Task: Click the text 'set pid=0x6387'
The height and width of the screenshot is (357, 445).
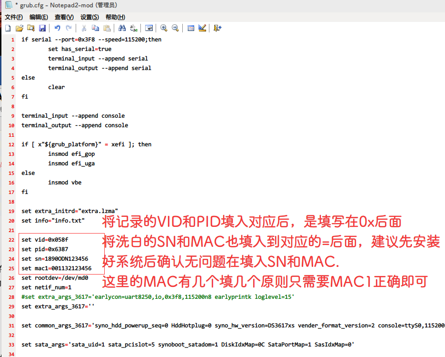Action: point(45,249)
